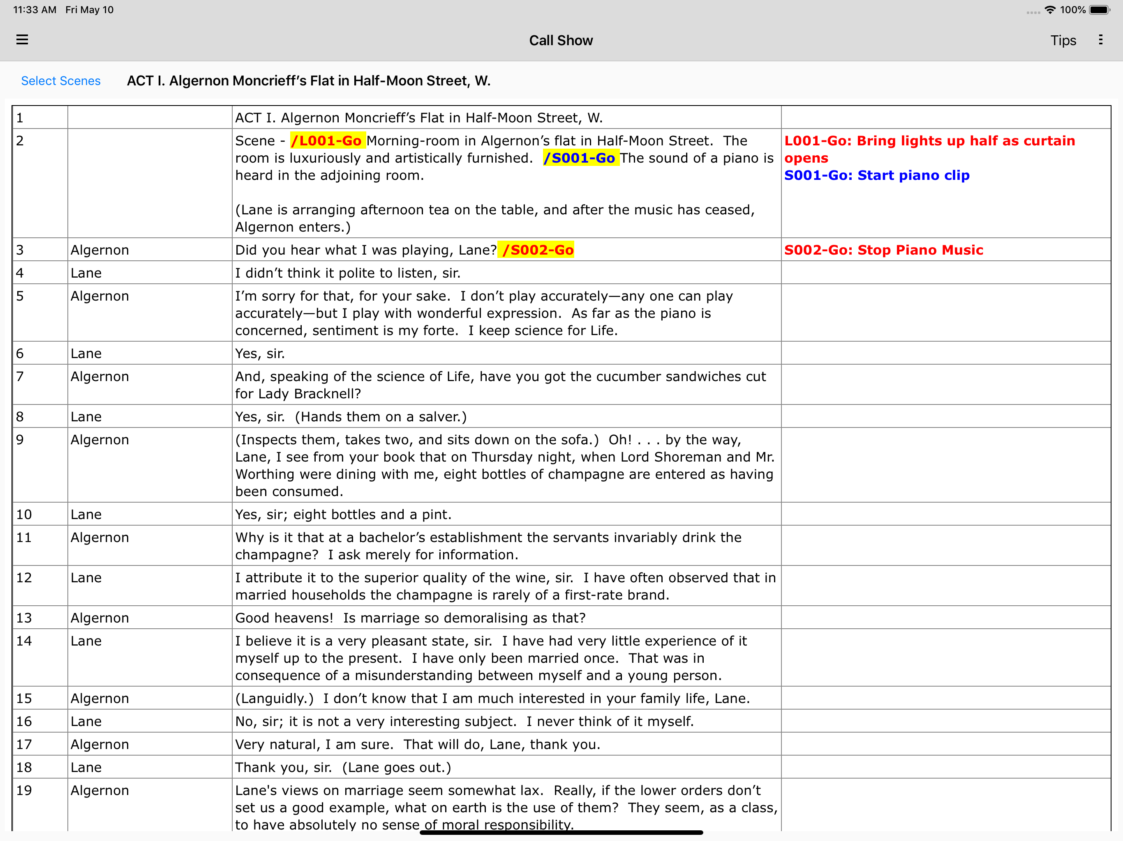Tap Lane character cell in row 18
The width and height of the screenshot is (1123, 841).
pos(150,767)
